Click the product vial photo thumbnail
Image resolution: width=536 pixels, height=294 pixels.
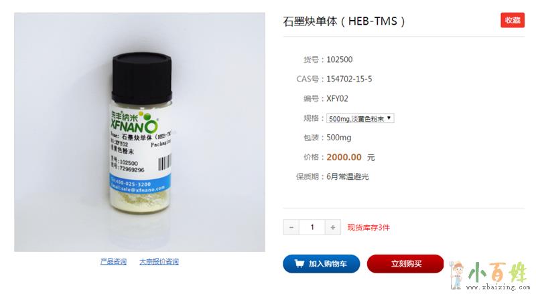(x=139, y=132)
